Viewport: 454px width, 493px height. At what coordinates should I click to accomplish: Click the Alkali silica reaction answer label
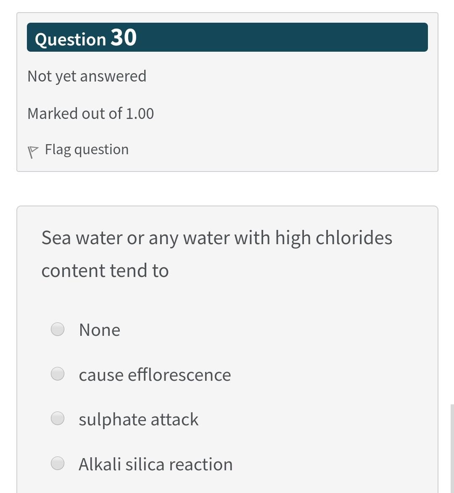point(156,464)
